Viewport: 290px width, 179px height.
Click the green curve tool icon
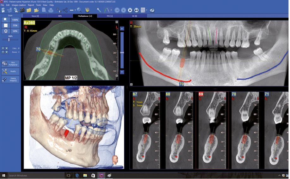click(x=107, y=10)
